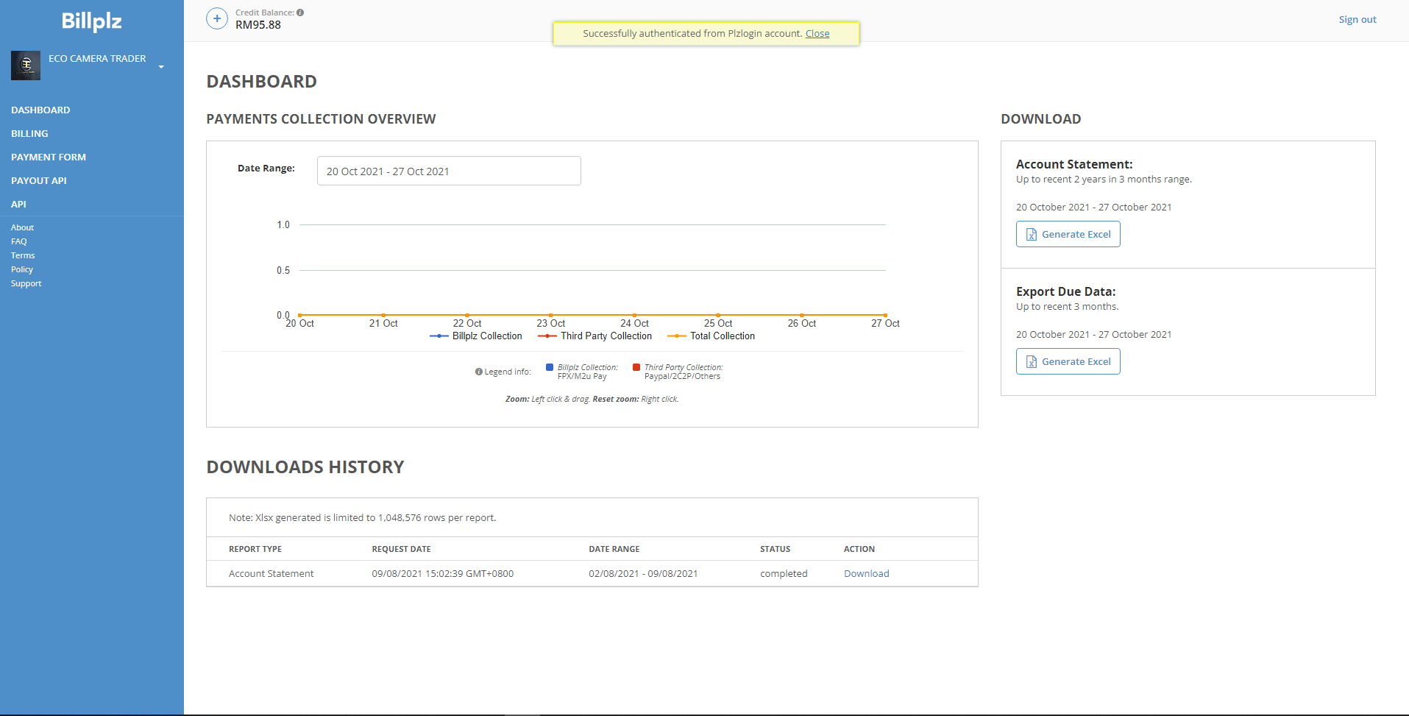Generate Excel for Export Due Data
The image size is (1409, 716).
coord(1068,361)
